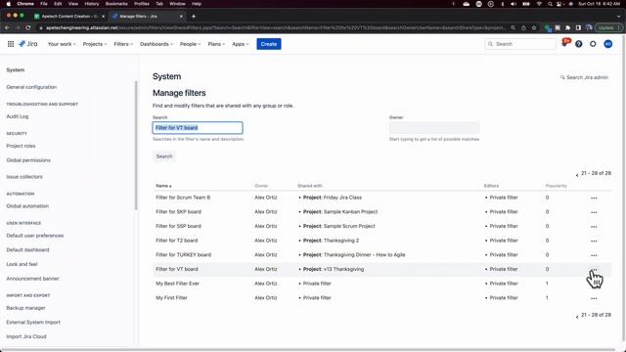Screen dimensions: 626x352
Task: Open General configuration in the sidebar
Action: pos(31,87)
